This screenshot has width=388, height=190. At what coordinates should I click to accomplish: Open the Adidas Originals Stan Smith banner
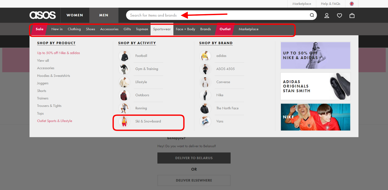click(316, 86)
